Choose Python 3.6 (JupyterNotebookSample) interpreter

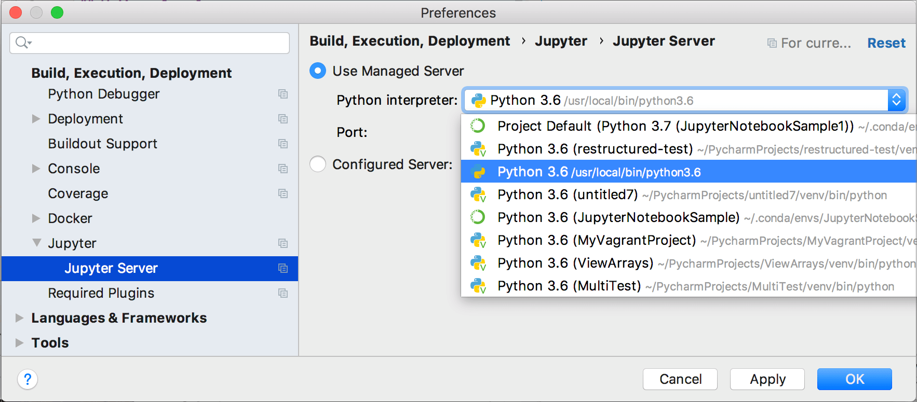point(689,217)
